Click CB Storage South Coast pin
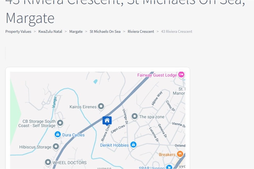This screenshot has height=169, width=254. [x=60, y=123]
